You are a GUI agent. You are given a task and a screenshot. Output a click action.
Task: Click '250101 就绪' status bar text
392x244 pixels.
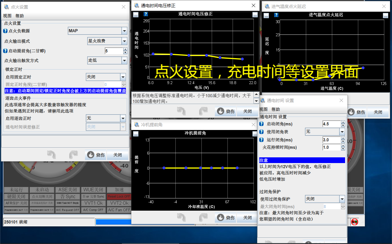click(x=16, y=222)
